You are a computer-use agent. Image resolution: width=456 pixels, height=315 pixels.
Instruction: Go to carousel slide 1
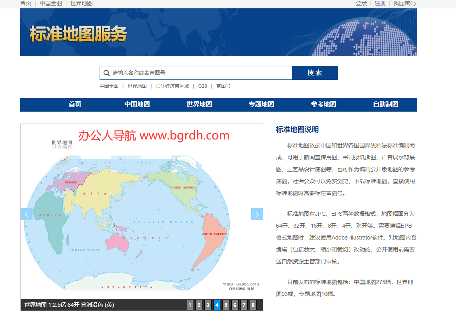[x=190, y=305]
